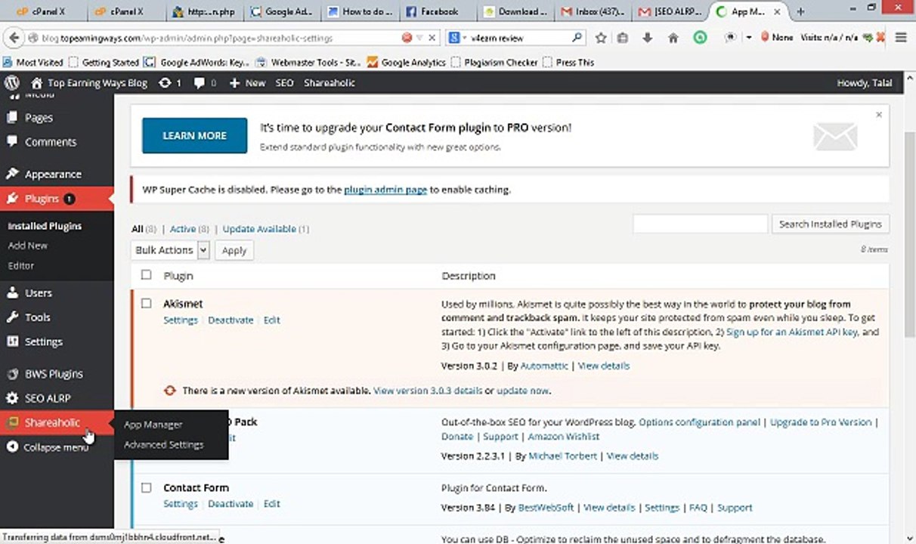Switch to Google AdWords browser tab
The height and width of the screenshot is (544, 916).
tap(282, 11)
